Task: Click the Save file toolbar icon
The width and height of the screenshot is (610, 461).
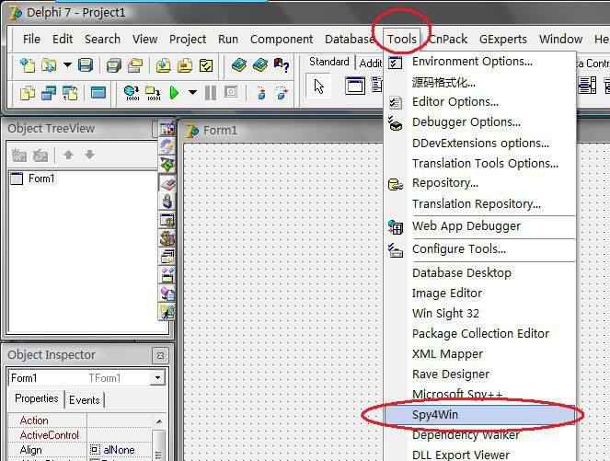Action: click(86, 65)
